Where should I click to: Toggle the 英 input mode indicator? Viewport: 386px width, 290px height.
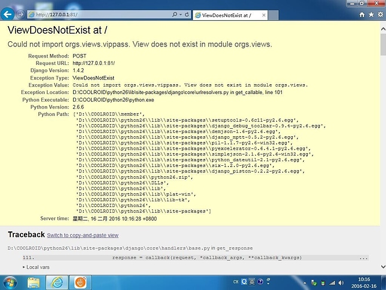point(252,282)
